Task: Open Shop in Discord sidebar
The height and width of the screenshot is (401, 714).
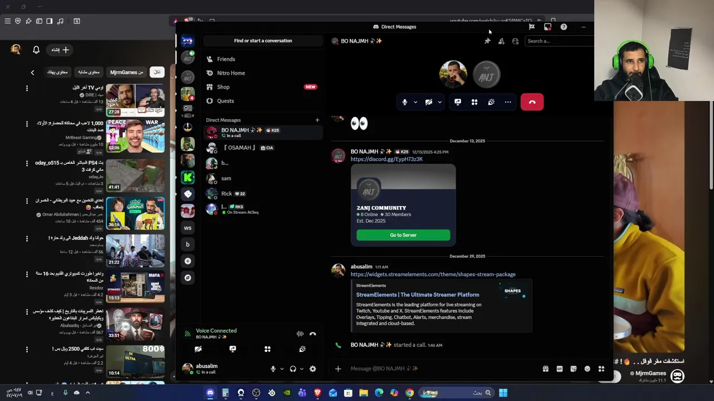Action: pos(263,87)
